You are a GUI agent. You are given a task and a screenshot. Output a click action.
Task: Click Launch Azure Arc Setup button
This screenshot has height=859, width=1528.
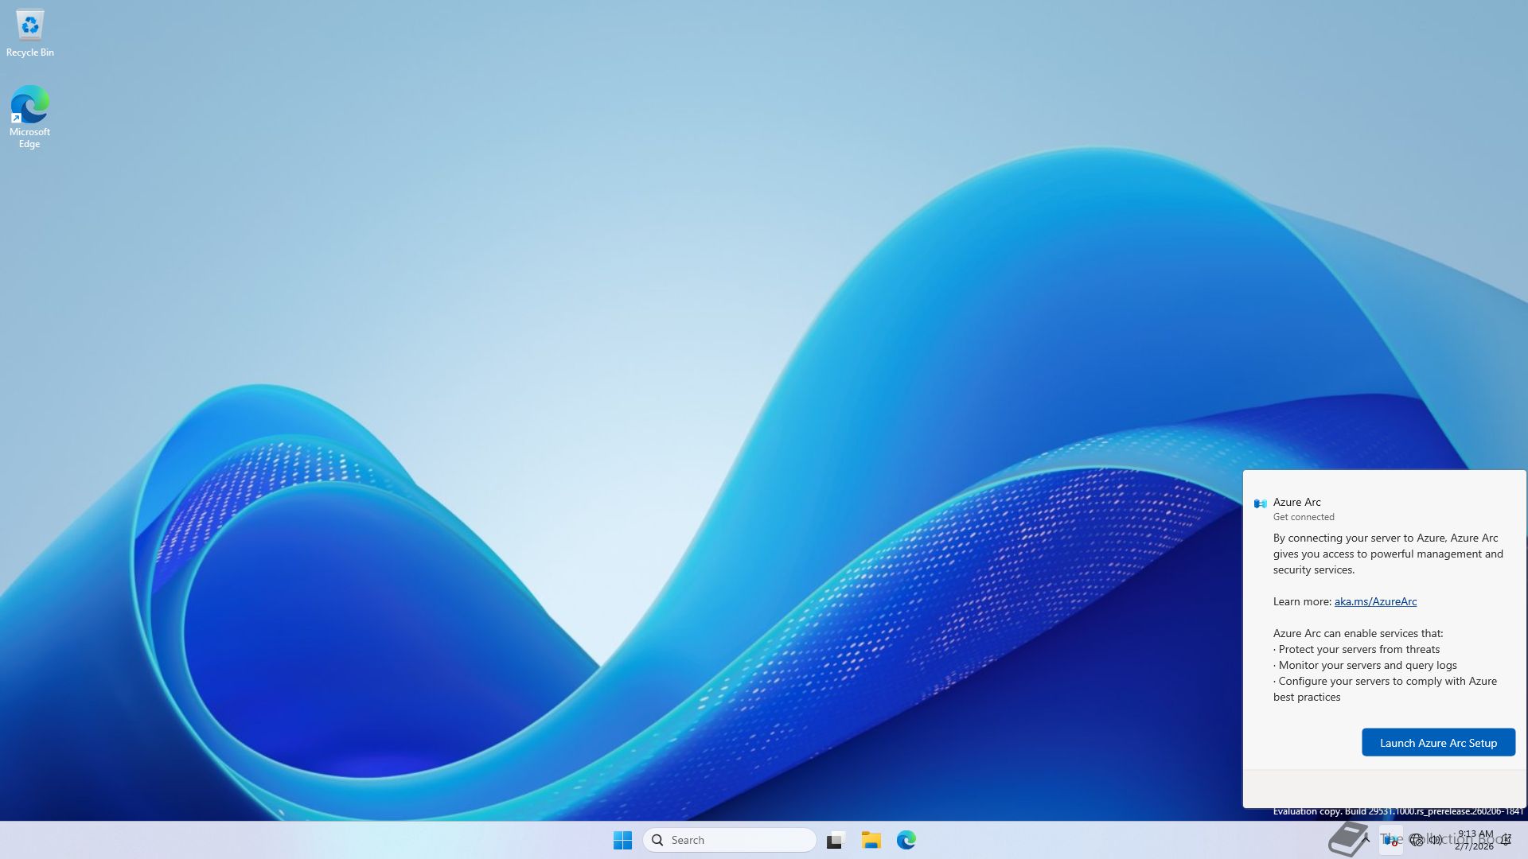[x=1437, y=742]
